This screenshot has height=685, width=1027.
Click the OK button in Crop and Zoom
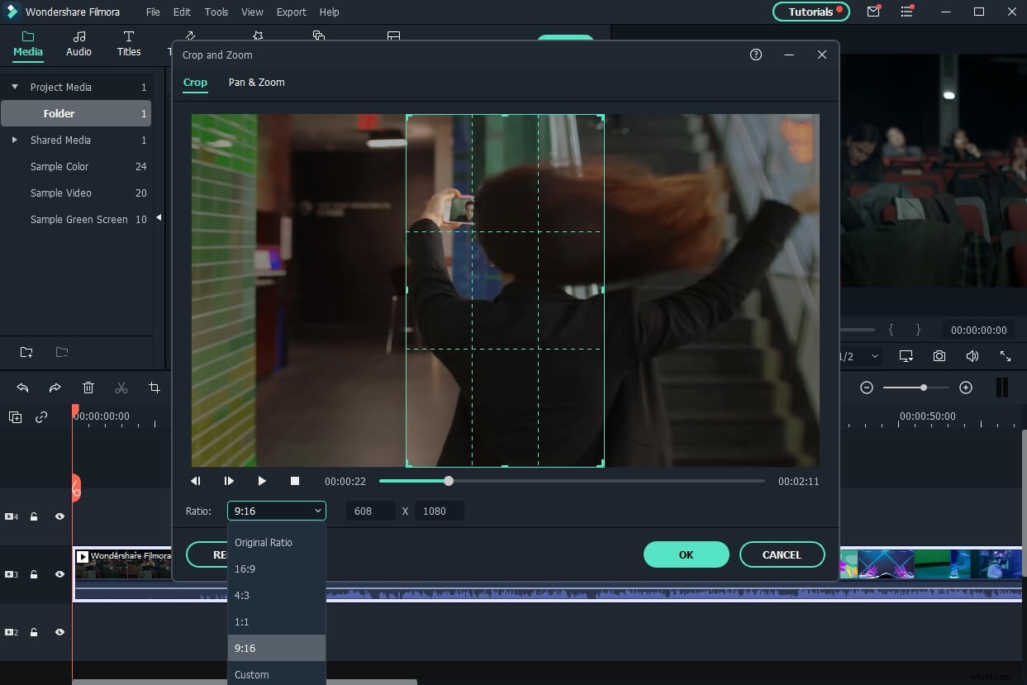[x=686, y=554]
